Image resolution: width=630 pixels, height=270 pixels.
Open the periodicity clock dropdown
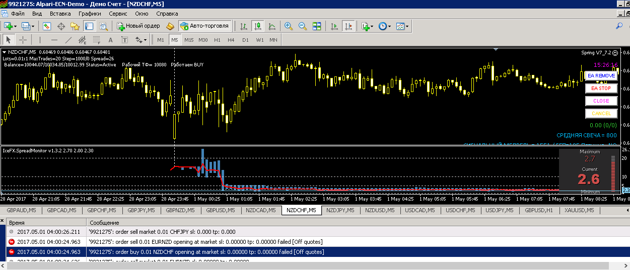[x=384, y=26]
